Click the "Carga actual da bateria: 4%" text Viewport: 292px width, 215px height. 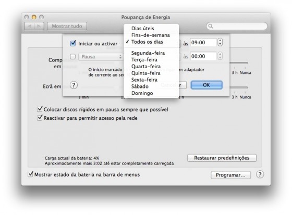click(72, 158)
